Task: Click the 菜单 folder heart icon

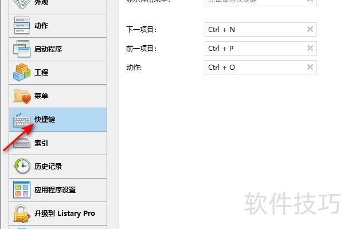Action: (22, 96)
